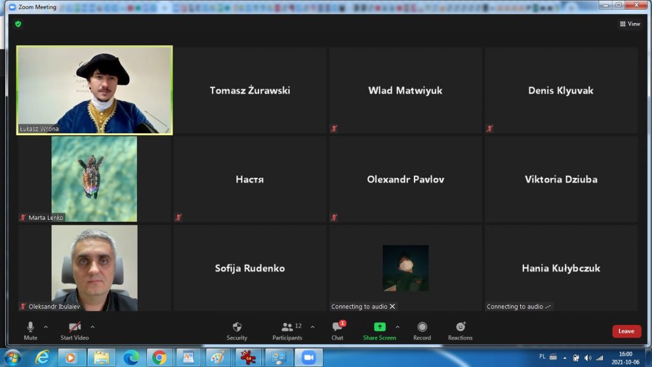This screenshot has width=652, height=367.
Task: Select Łukasz Wrona's video tile
Action: click(x=94, y=90)
